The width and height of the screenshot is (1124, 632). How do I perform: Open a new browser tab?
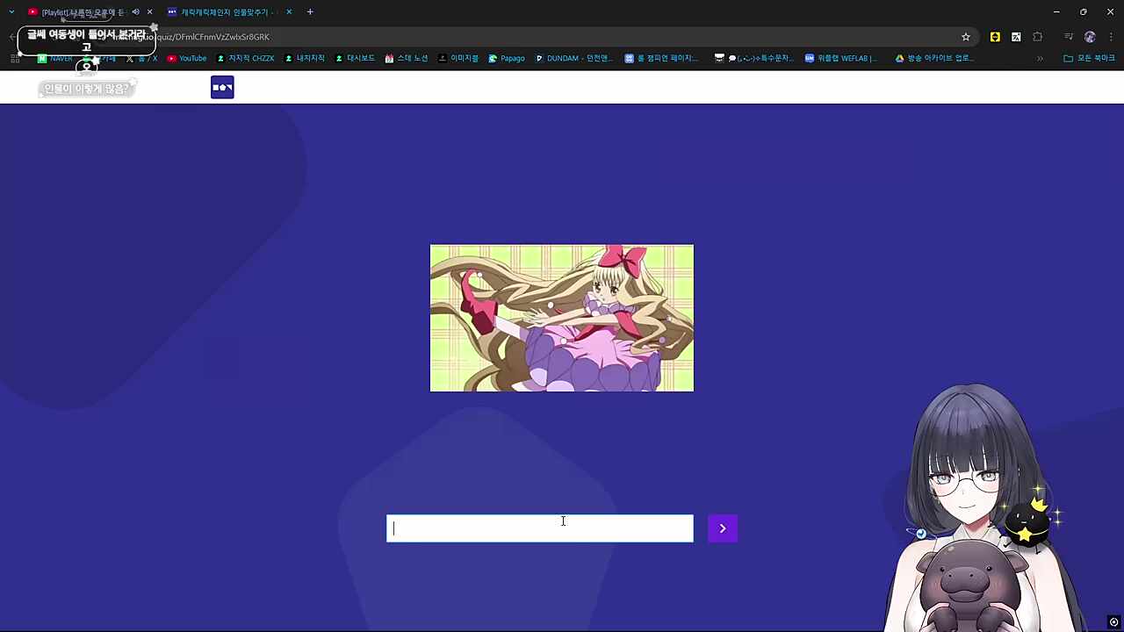pos(310,12)
